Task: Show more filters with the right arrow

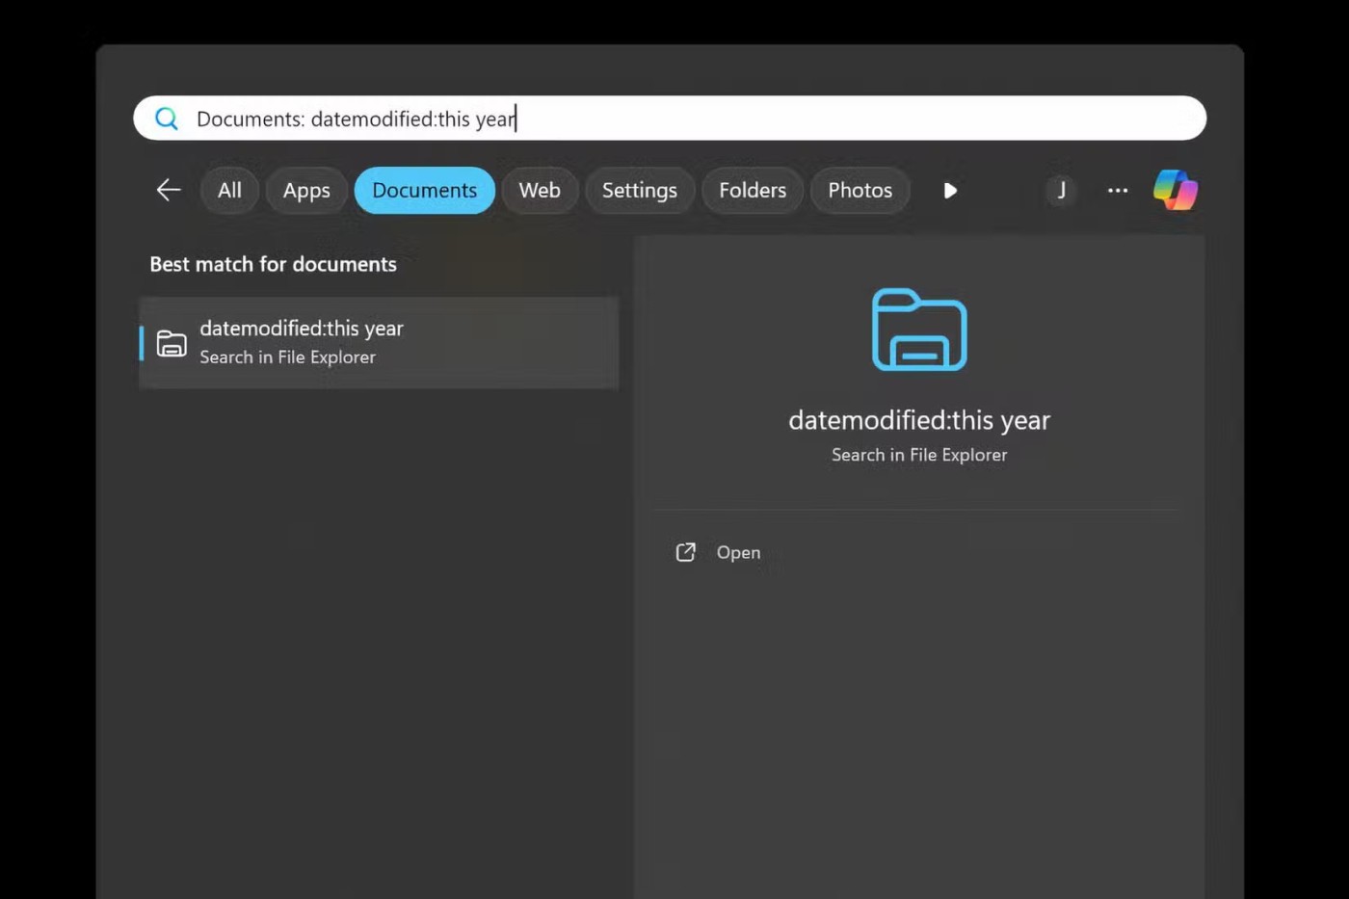Action: 950,191
